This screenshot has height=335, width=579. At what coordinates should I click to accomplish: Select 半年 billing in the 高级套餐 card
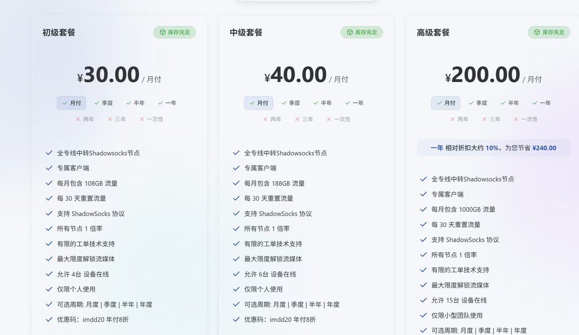[510, 103]
